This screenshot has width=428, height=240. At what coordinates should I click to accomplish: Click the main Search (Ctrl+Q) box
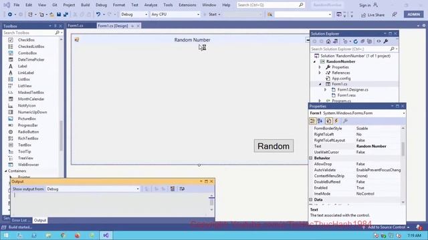point(270,5)
